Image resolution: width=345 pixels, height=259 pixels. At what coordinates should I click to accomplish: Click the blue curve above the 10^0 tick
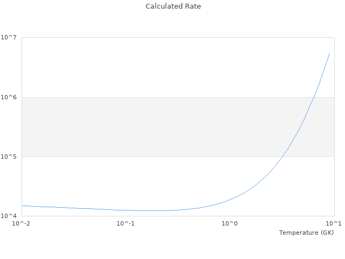(230, 200)
